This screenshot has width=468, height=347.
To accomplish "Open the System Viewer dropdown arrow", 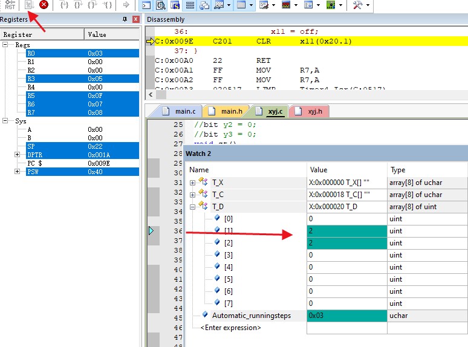I will click(x=340, y=5).
